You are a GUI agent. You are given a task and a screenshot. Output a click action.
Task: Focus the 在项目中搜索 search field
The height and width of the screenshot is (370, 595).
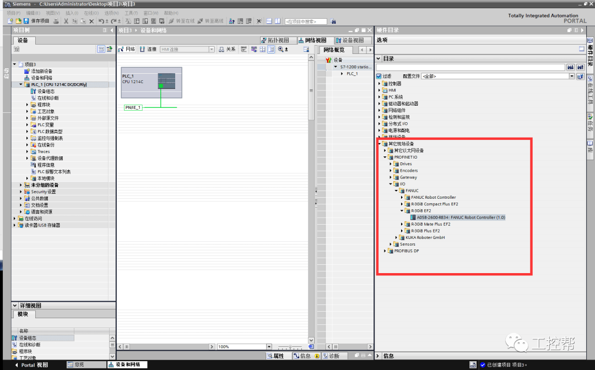306,21
